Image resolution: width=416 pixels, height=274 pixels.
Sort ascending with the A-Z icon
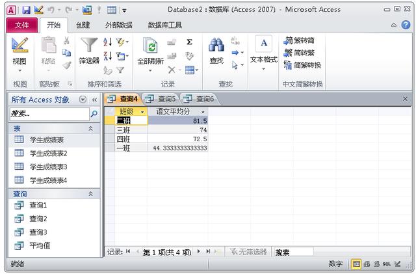pos(107,42)
